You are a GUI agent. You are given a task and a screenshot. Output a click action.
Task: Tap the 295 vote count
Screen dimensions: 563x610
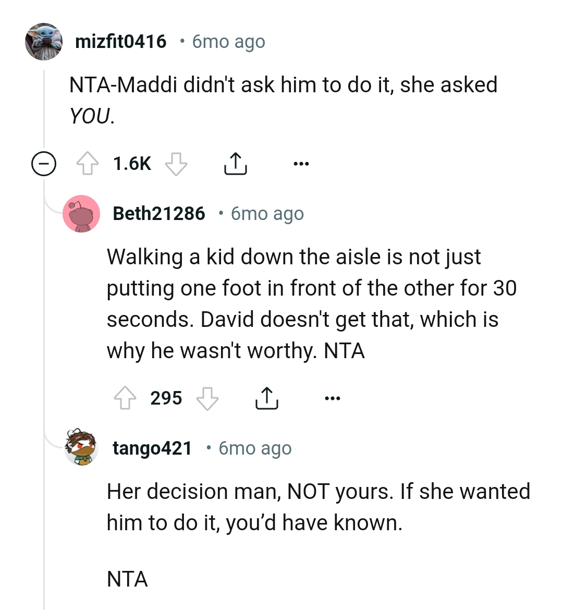point(166,398)
